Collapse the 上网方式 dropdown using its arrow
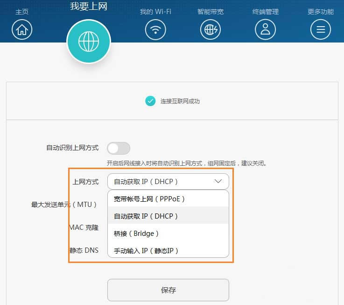 (x=218, y=182)
